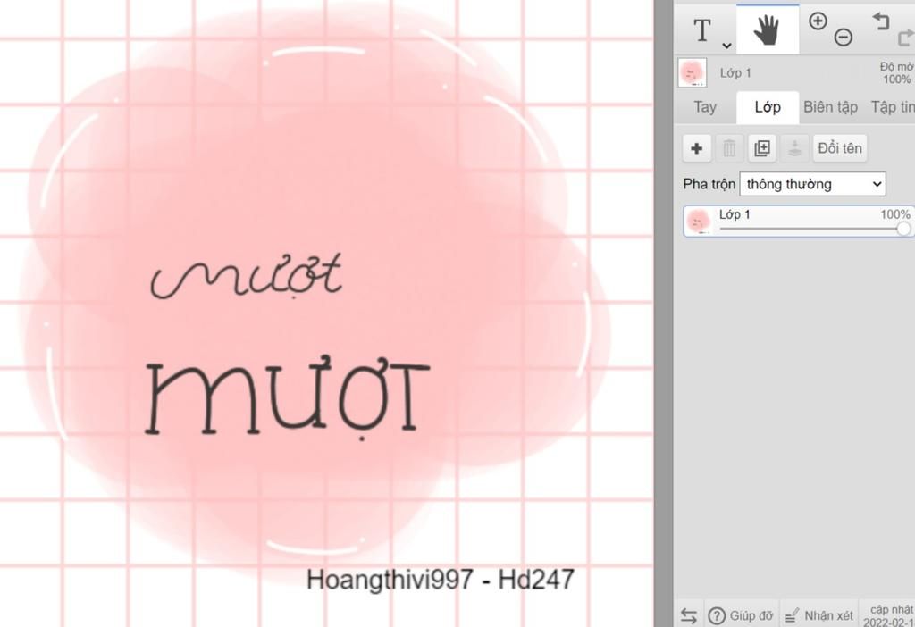The image size is (915, 627).
Task: Select the Hand pan tool
Action: click(767, 29)
